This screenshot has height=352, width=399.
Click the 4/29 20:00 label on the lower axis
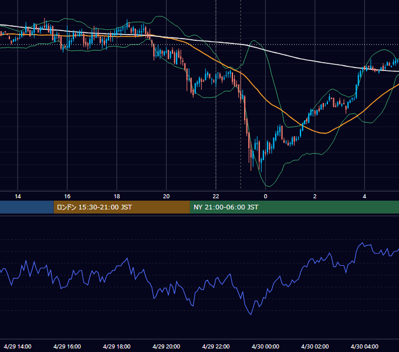[166, 346]
